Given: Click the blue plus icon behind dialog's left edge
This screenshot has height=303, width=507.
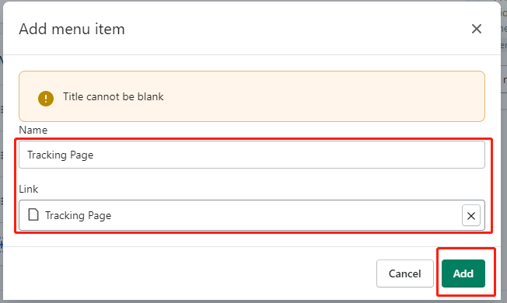Looking at the screenshot, I should point(2,244).
